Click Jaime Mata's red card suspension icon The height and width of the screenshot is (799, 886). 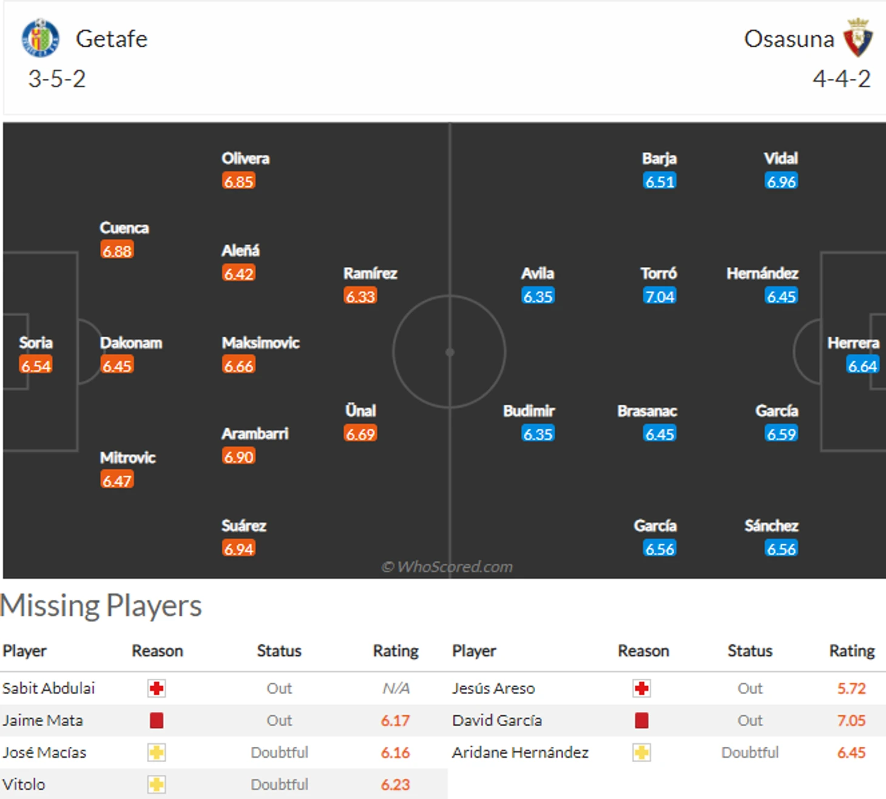click(157, 720)
